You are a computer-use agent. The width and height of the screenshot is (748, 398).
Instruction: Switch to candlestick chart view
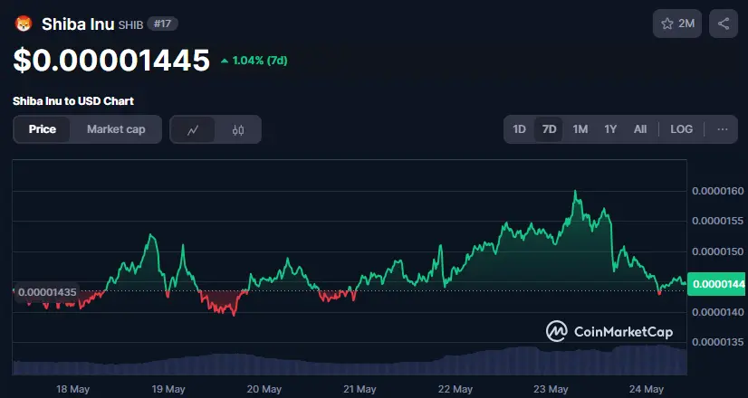coord(238,129)
